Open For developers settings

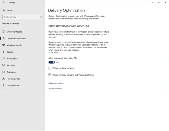13,86
